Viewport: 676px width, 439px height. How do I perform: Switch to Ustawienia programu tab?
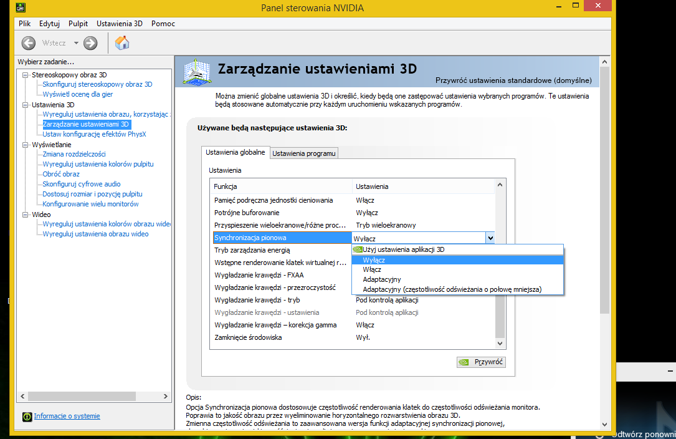304,153
